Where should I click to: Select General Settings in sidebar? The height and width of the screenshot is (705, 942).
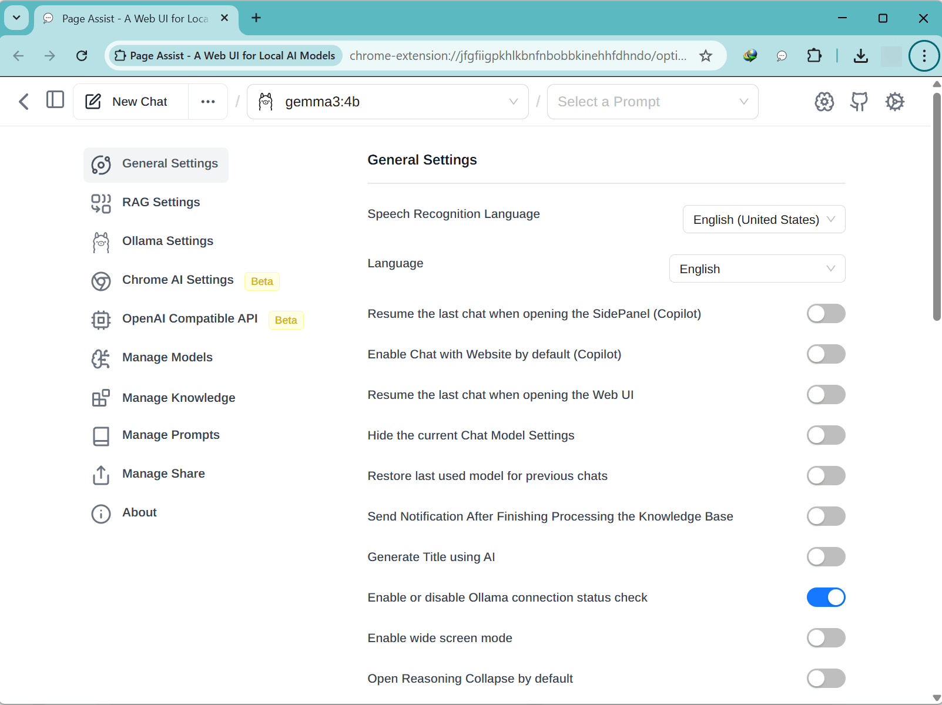(x=156, y=164)
